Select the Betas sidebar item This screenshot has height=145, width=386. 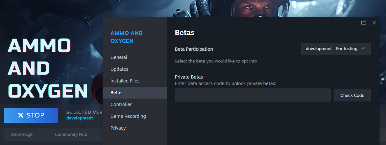click(135, 93)
